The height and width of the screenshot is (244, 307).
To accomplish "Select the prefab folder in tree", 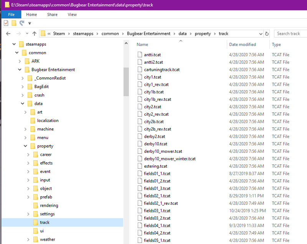I will [x=46, y=197].
